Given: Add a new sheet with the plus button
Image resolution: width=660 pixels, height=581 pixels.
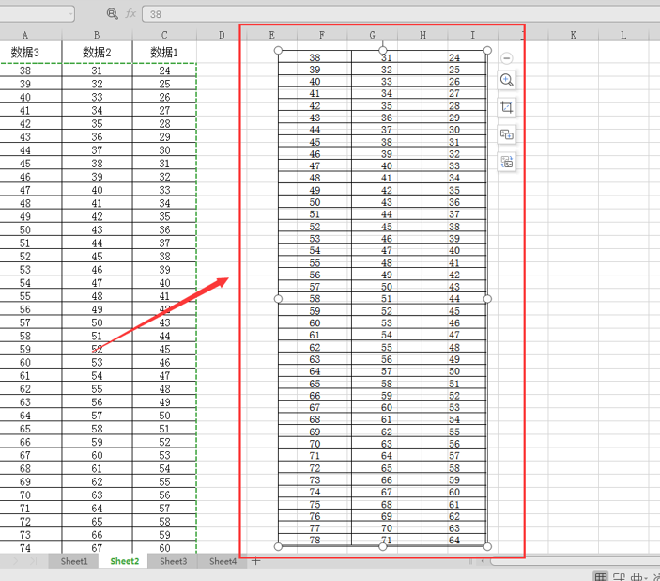Looking at the screenshot, I should [x=256, y=560].
